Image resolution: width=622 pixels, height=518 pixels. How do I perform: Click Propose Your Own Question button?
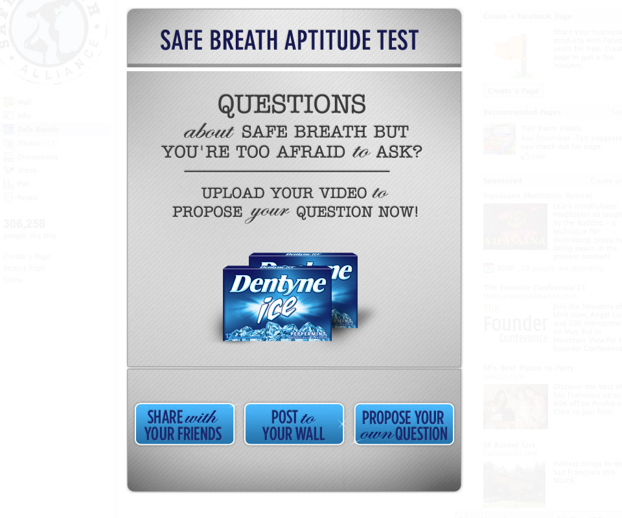(x=404, y=424)
